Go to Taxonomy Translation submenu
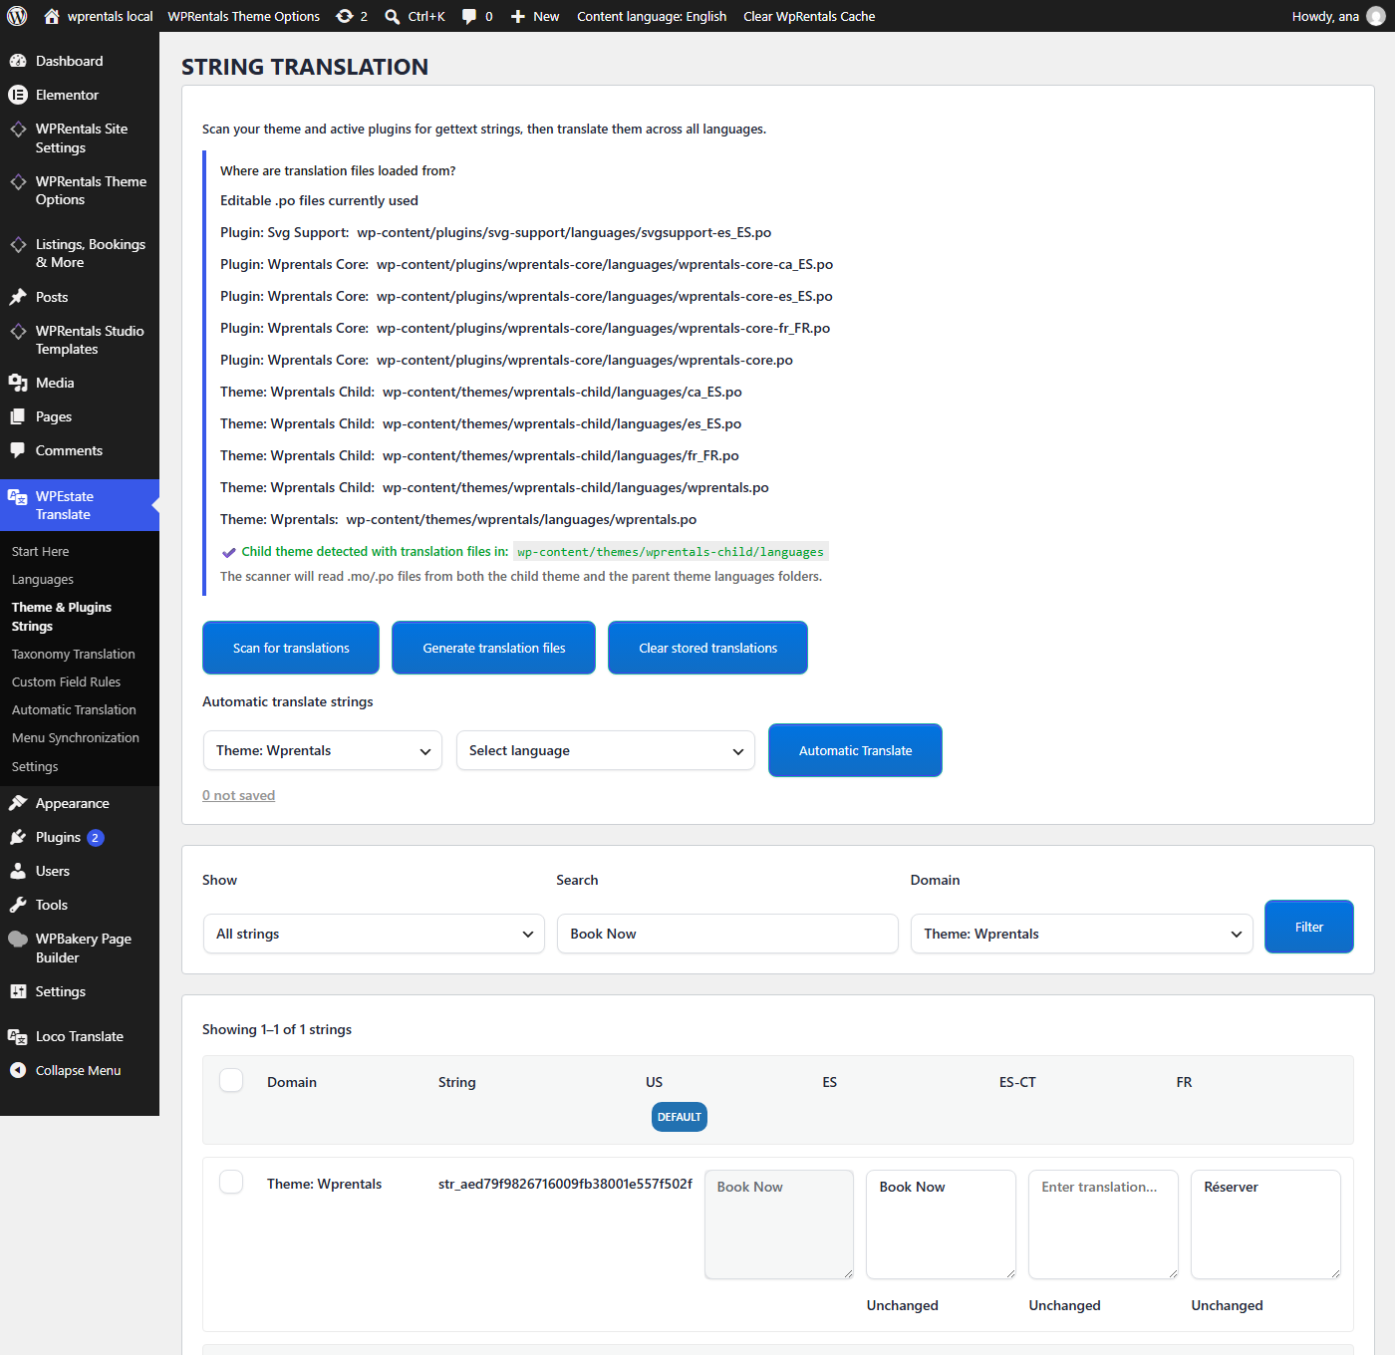 coord(74,654)
